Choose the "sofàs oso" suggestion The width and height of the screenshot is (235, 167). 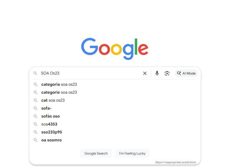pyautogui.click(x=51, y=116)
